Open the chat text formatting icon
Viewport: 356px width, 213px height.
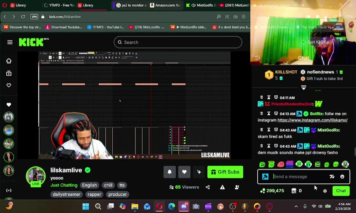pyautogui.click(x=332, y=177)
